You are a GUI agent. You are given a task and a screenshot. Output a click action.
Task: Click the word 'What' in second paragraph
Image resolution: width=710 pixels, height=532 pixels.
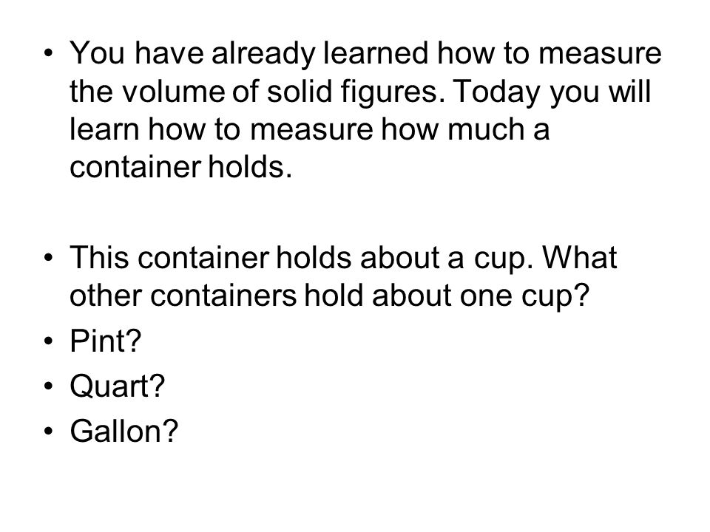tap(580, 257)
